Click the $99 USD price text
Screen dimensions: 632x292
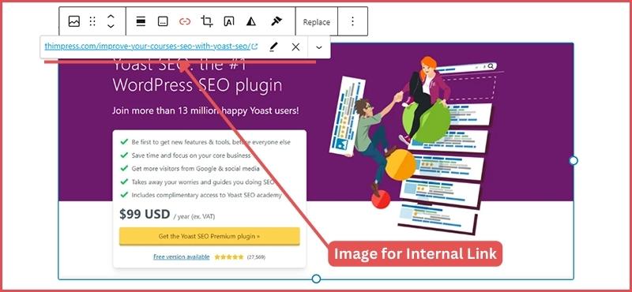(145, 215)
